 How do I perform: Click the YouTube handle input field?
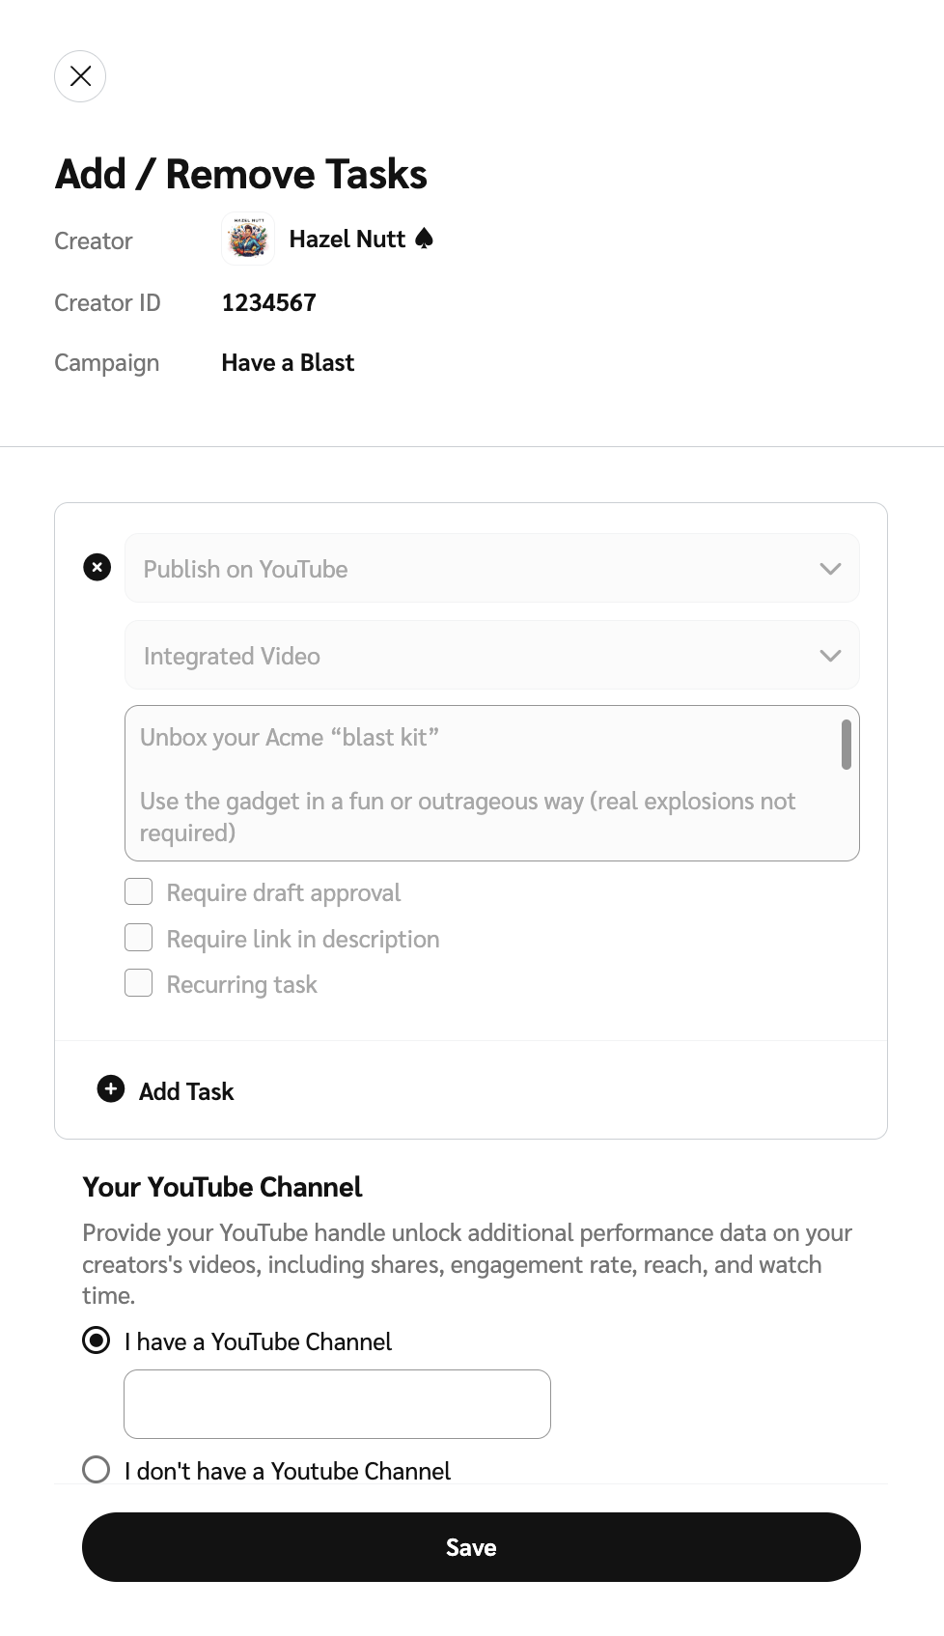337,1403
